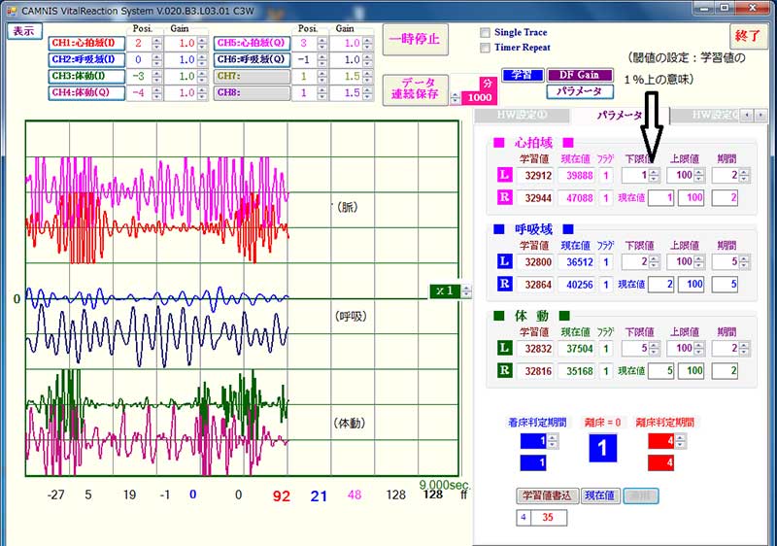Click the green L icon in 体動
777x546 pixels.
click(x=503, y=349)
